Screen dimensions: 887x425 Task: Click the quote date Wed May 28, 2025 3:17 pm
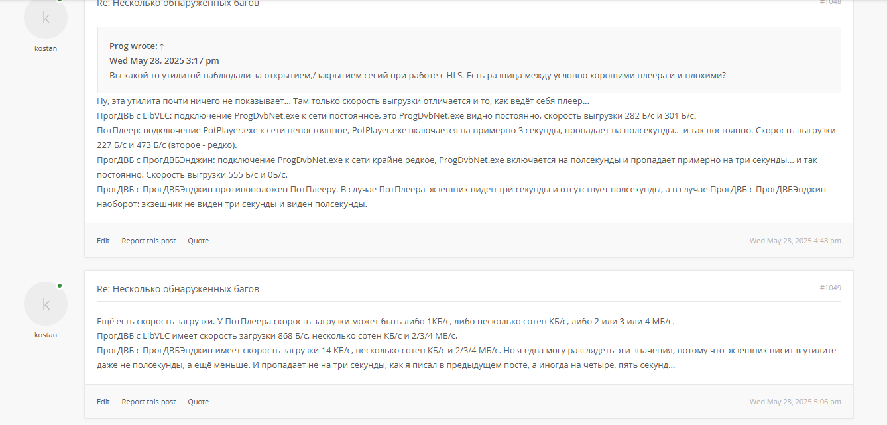pyautogui.click(x=164, y=60)
